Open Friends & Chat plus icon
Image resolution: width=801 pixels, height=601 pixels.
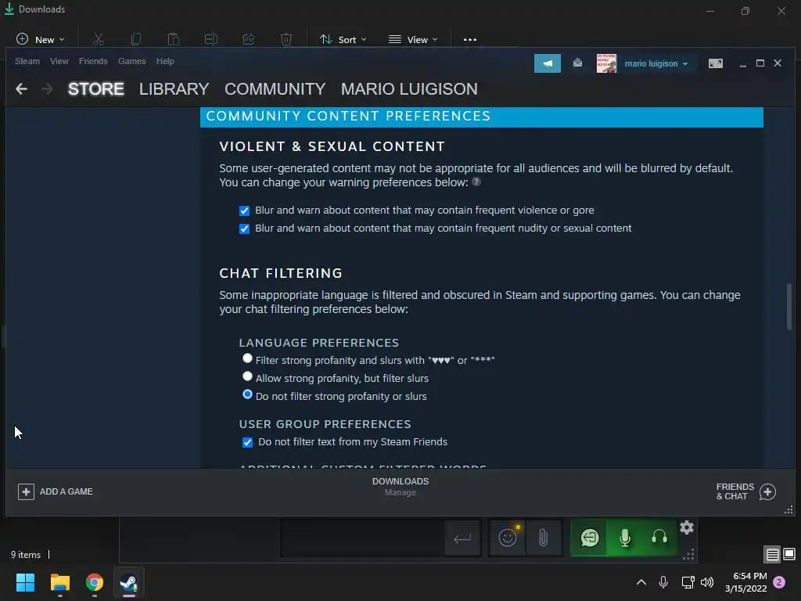pos(767,491)
